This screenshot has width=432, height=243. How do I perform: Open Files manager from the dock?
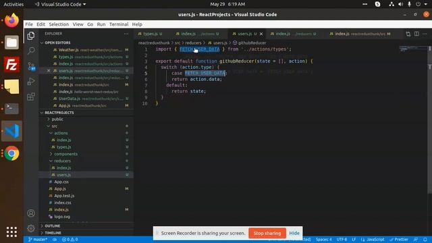(x=11, y=43)
